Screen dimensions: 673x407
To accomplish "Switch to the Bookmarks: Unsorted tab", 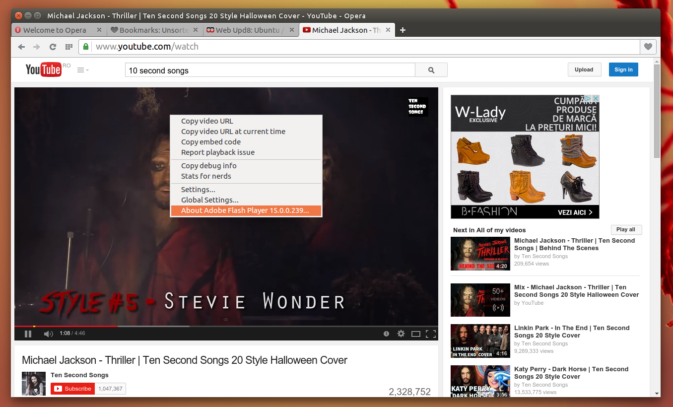I will 154,30.
